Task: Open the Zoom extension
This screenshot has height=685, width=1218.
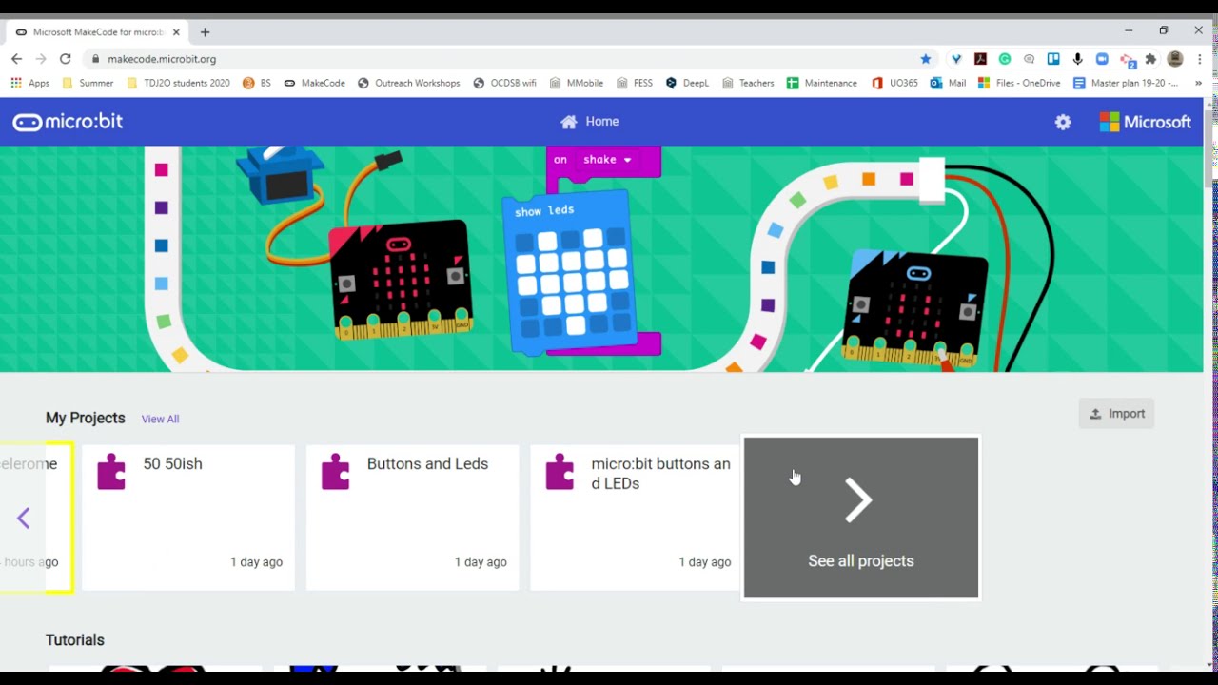Action: (x=1102, y=59)
